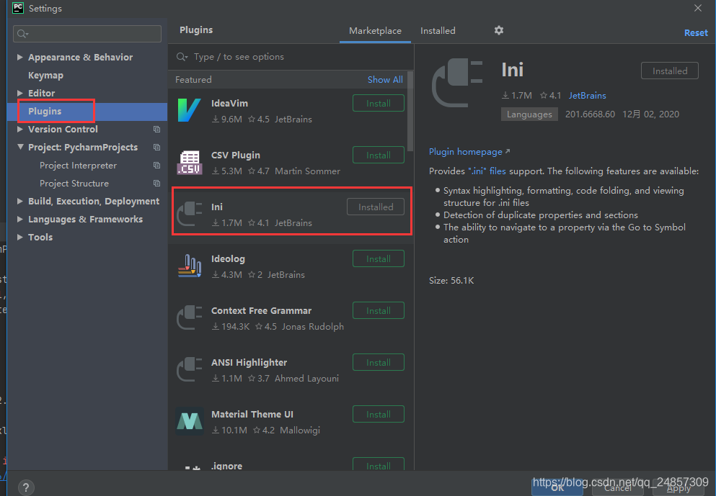Collapse the Project: PycharmProjects section
This screenshot has height=496, width=716.
pyautogui.click(x=19, y=147)
